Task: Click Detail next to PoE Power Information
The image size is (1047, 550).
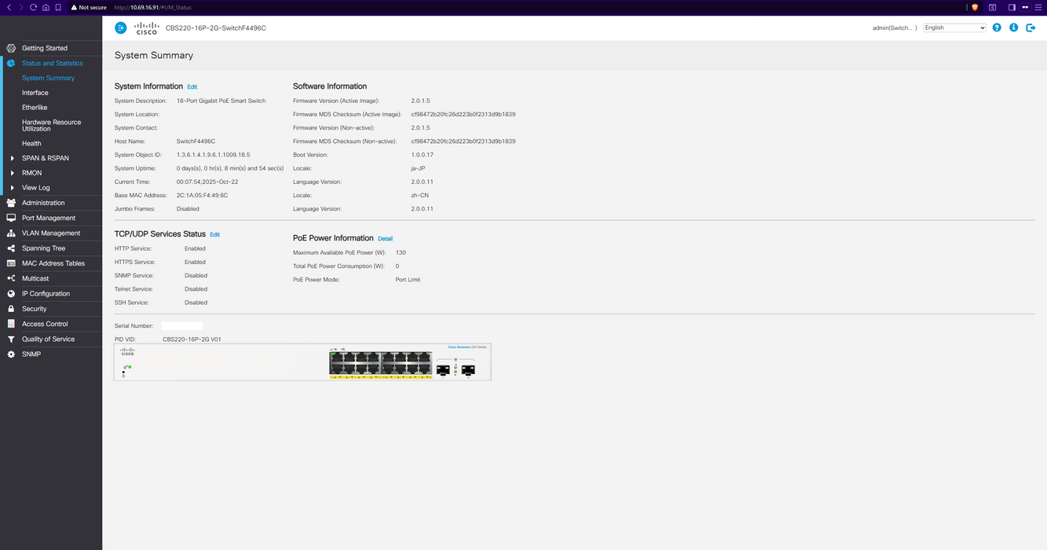Action: click(385, 239)
